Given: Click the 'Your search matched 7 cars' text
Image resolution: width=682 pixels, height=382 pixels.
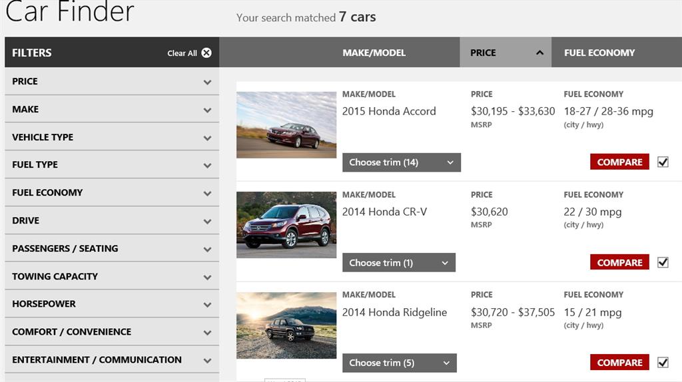Looking at the screenshot, I should point(306,17).
